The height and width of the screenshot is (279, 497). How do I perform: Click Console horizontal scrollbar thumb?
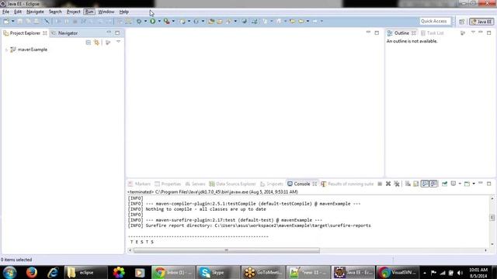227,250
